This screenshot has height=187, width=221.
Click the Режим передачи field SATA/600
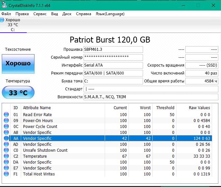pos(113,73)
